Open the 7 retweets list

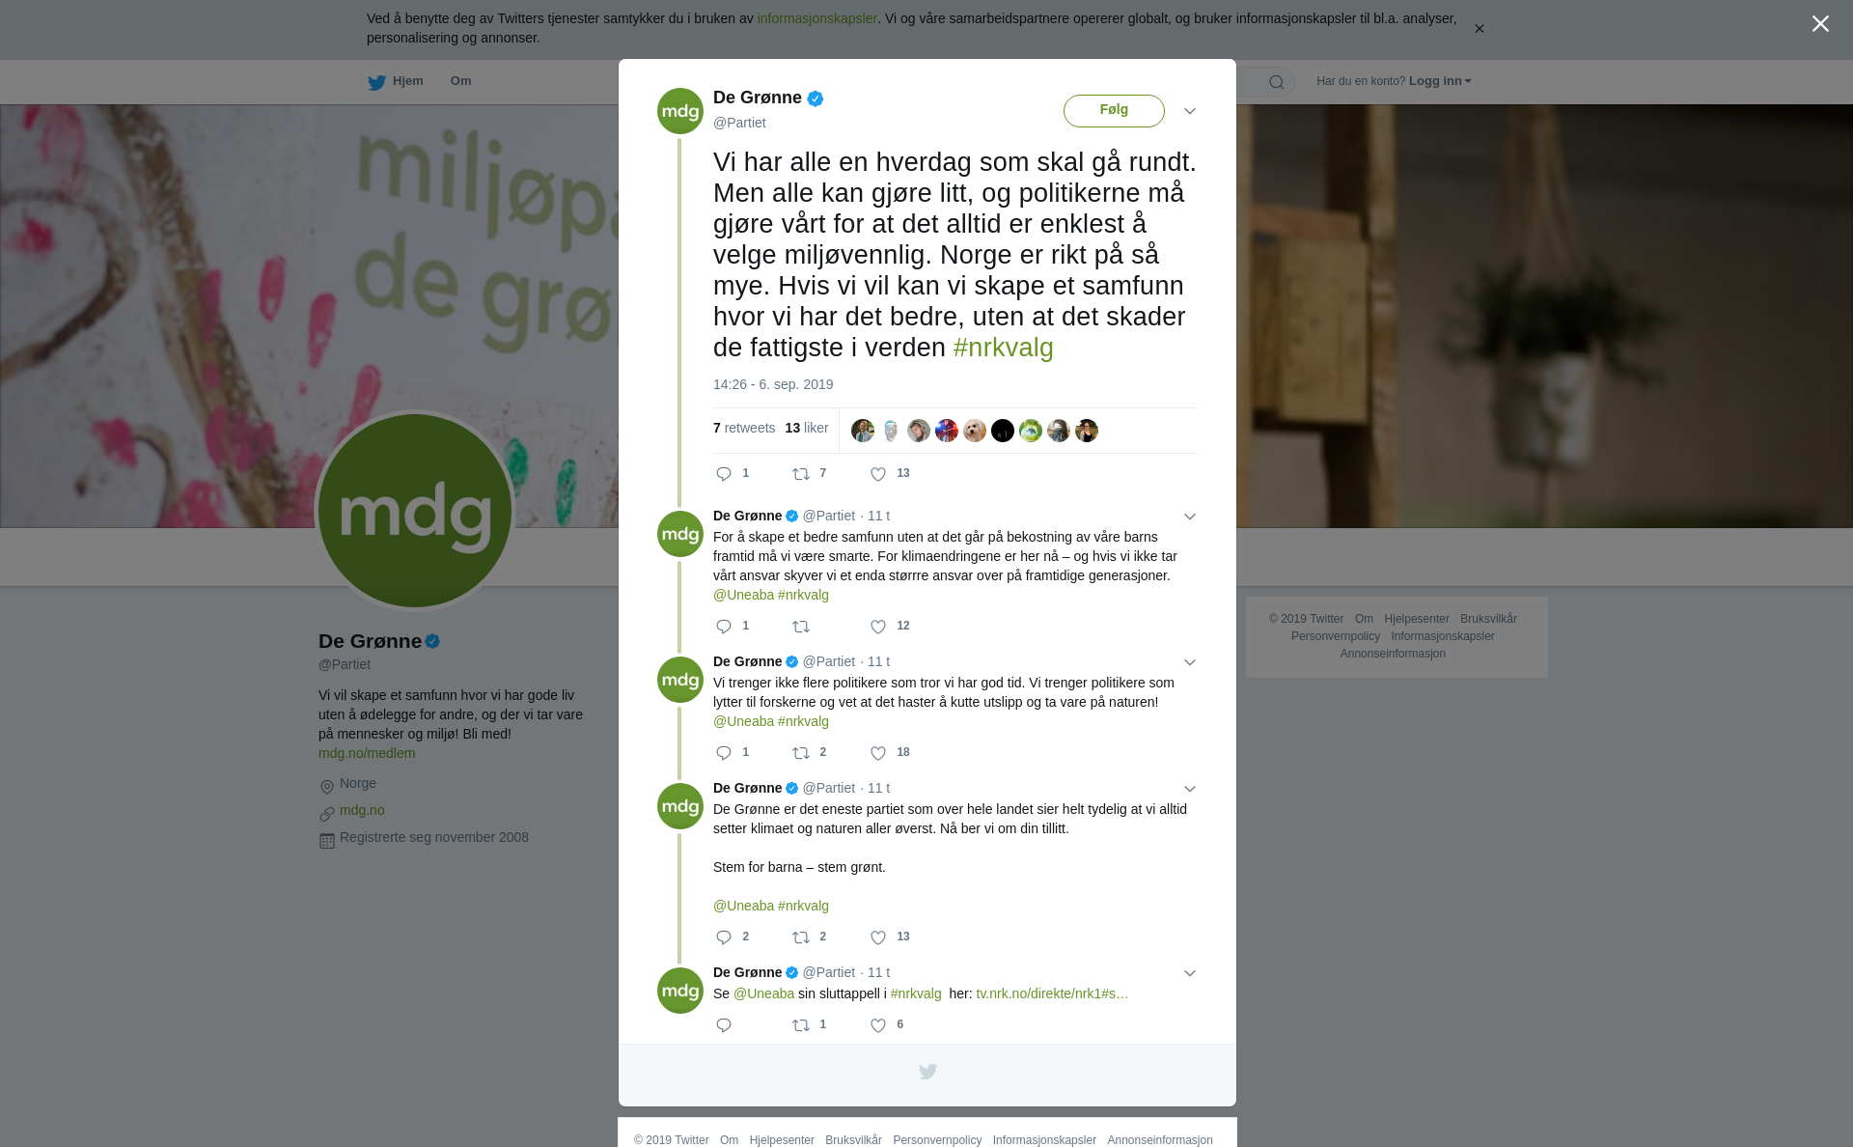(x=744, y=428)
